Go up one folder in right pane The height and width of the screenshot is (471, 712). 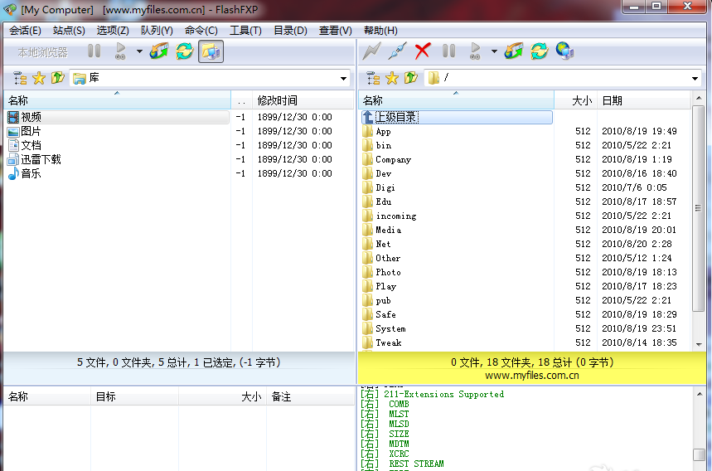pyautogui.click(x=411, y=78)
